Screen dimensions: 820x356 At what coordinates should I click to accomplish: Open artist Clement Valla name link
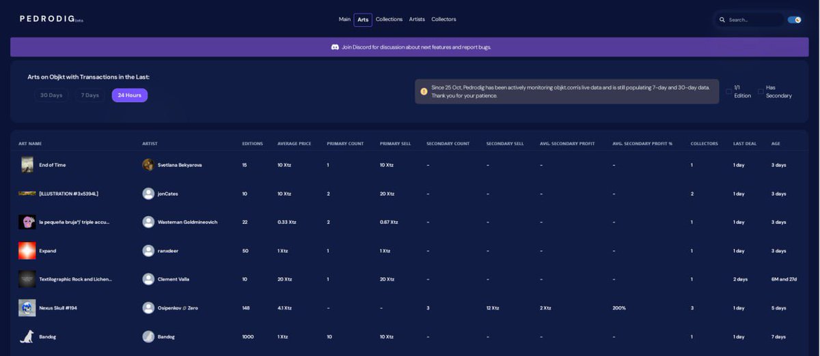click(174, 279)
